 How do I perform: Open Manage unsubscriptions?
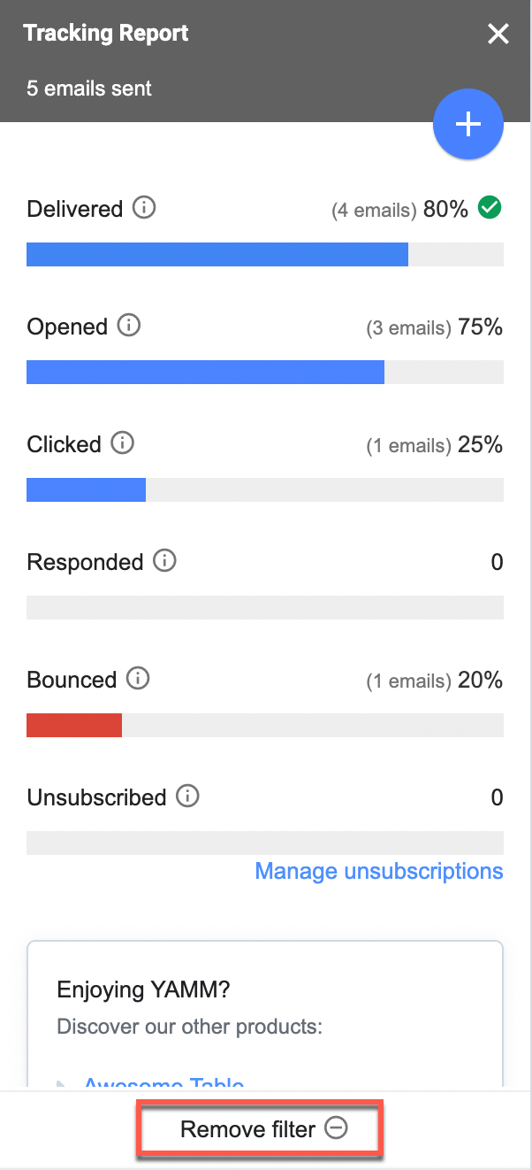click(378, 871)
